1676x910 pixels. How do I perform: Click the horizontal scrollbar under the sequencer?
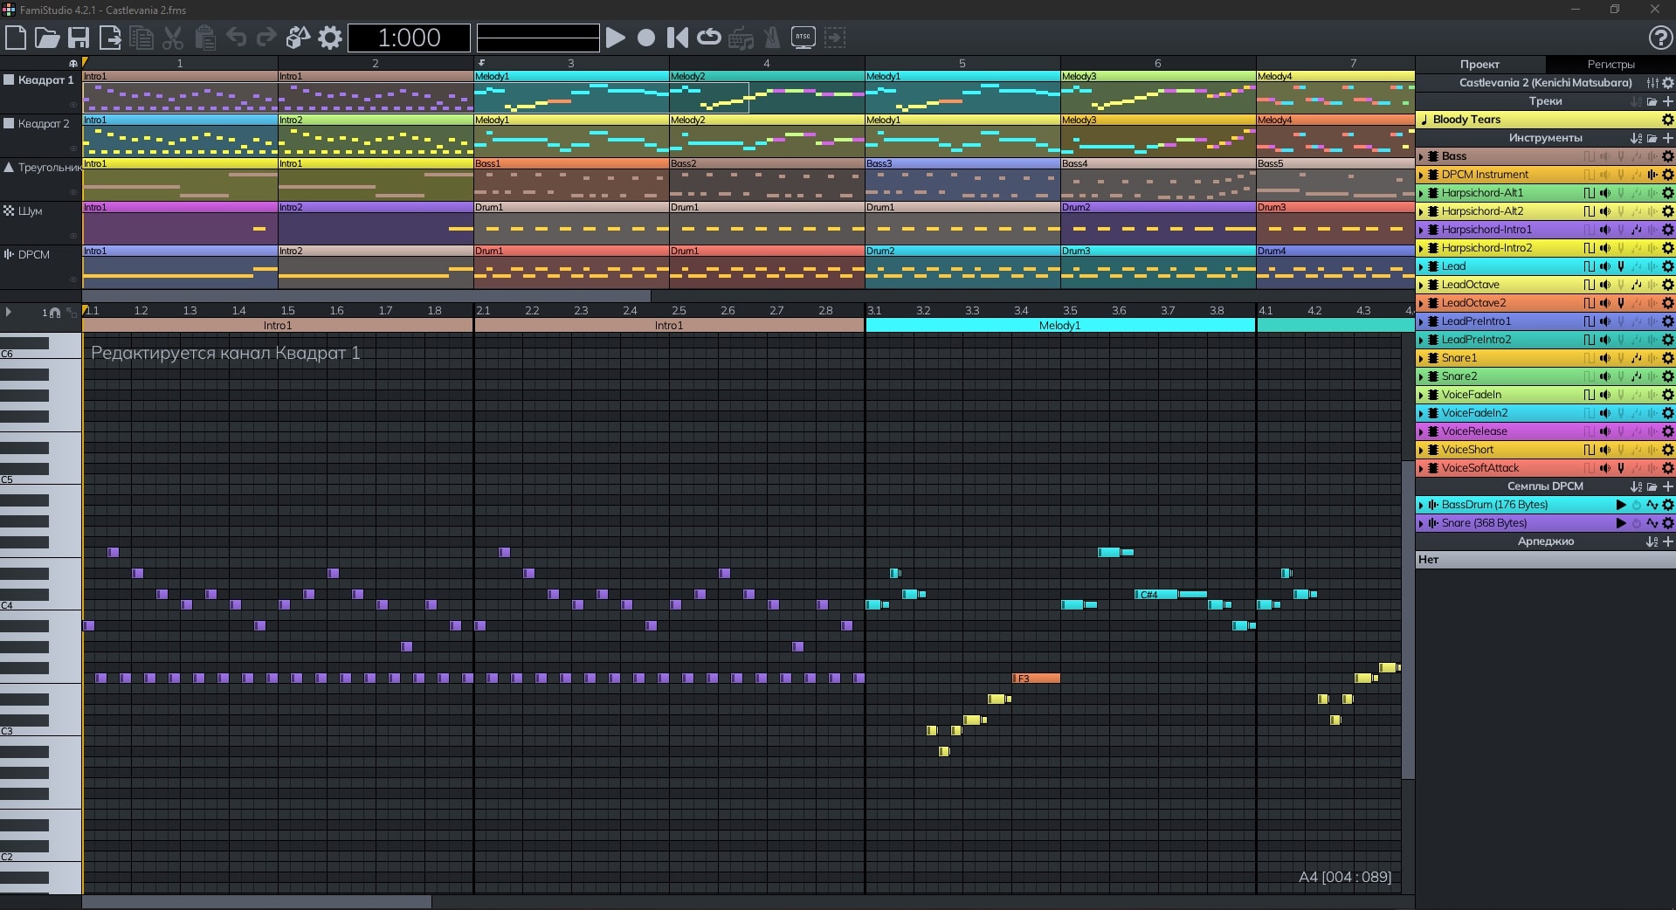point(367,296)
